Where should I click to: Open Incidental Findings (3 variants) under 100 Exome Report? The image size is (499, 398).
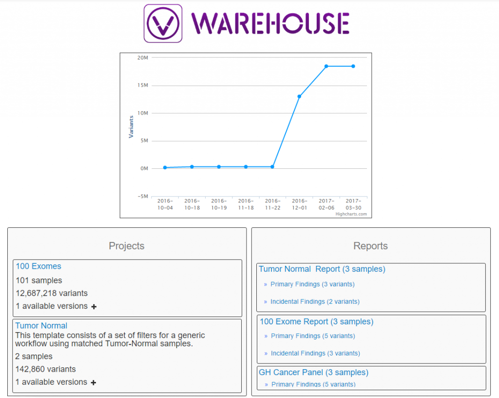coord(315,353)
